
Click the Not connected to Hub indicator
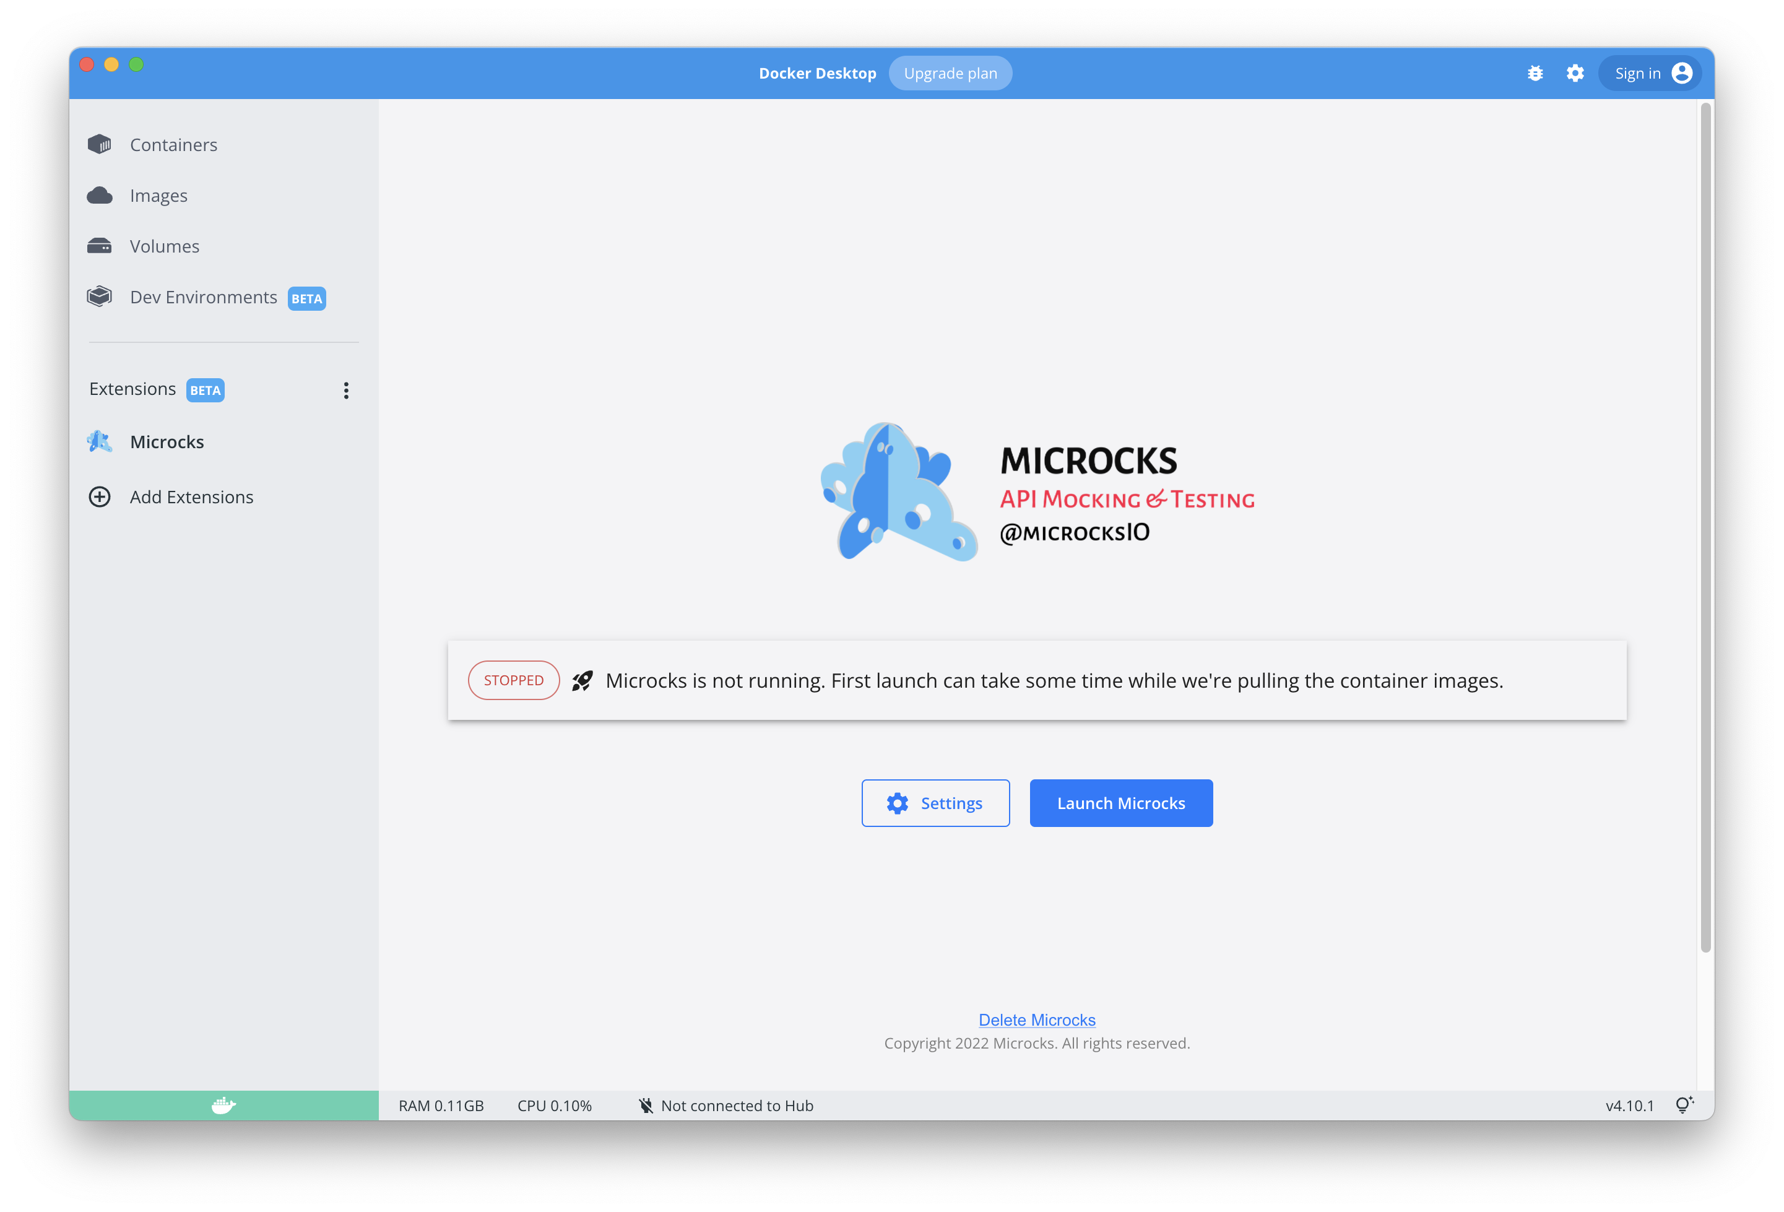point(726,1106)
